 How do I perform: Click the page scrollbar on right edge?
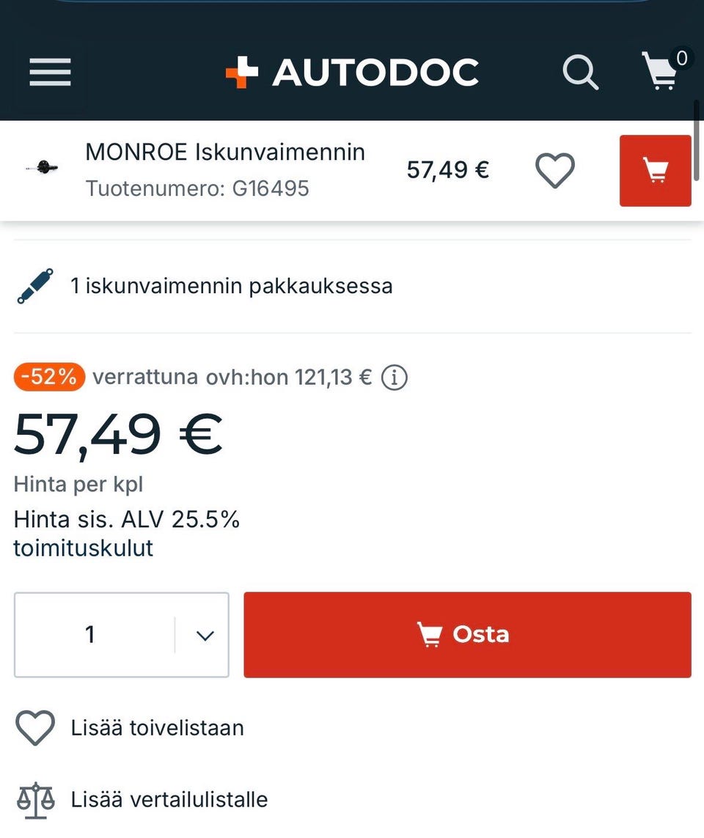click(697, 139)
